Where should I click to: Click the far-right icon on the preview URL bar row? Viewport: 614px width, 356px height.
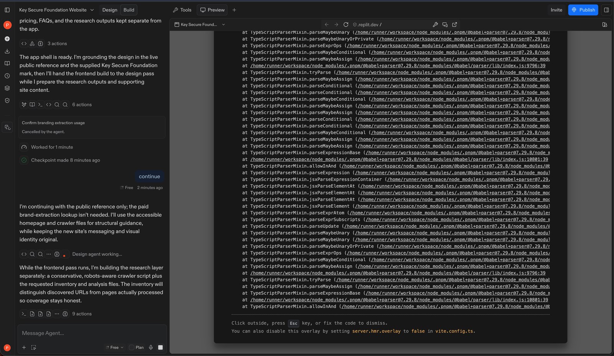pos(604,25)
